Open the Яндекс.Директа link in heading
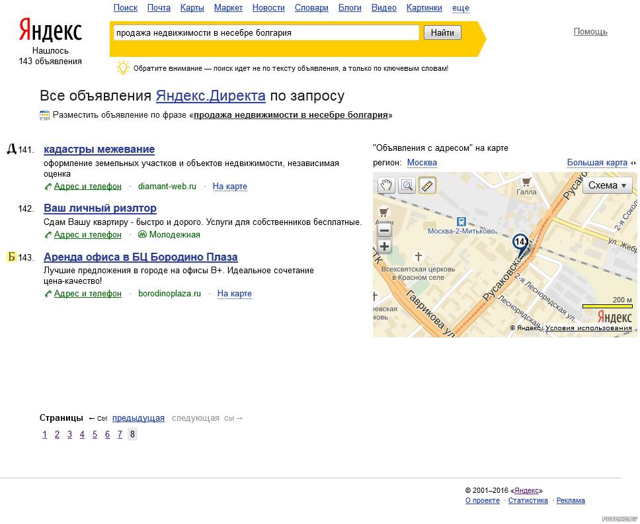 pyautogui.click(x=211, y=95)
